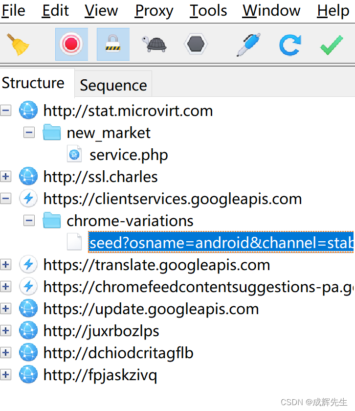Open the Edit menu
This screenshot has width=355, height=411.
(56, 11)
